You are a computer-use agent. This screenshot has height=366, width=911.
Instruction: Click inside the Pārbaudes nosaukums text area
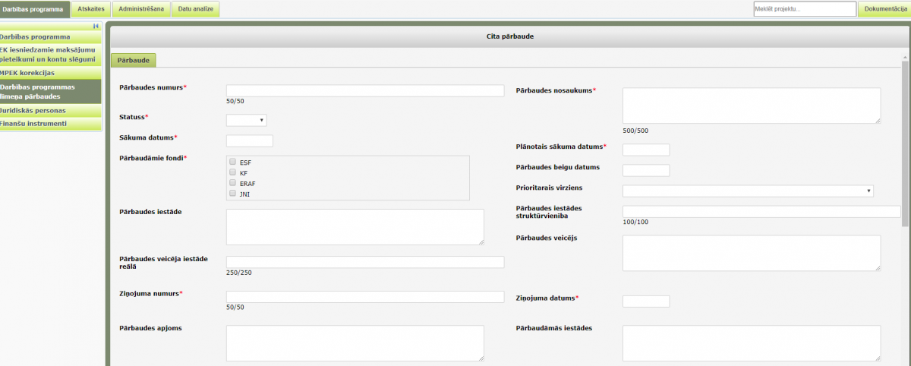[x=751, y=105]
